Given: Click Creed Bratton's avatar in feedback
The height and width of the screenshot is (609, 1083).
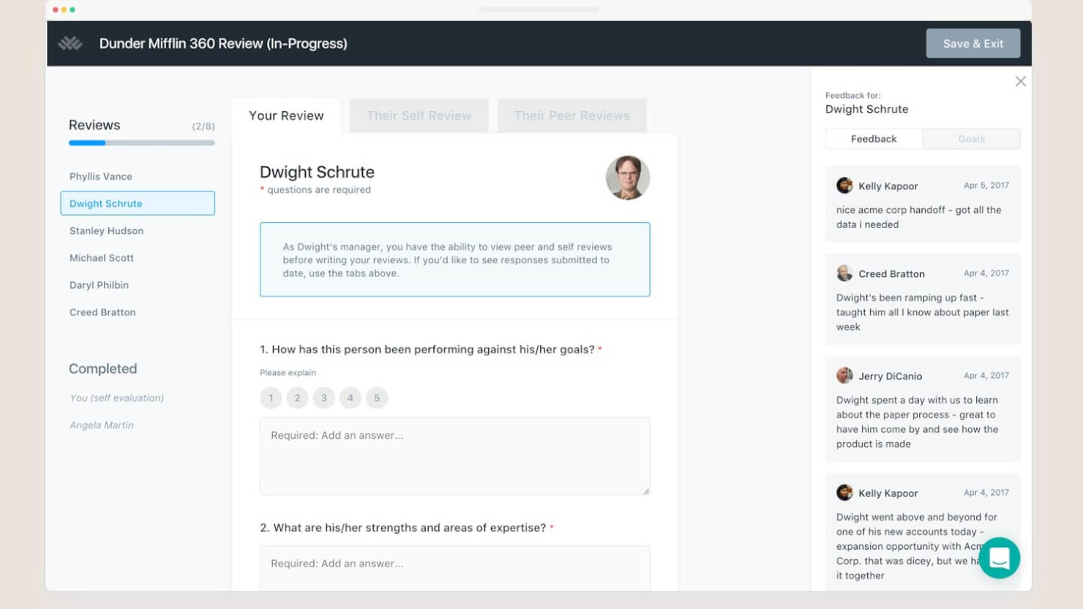Looking at the screenshot, I should [844, 273].
